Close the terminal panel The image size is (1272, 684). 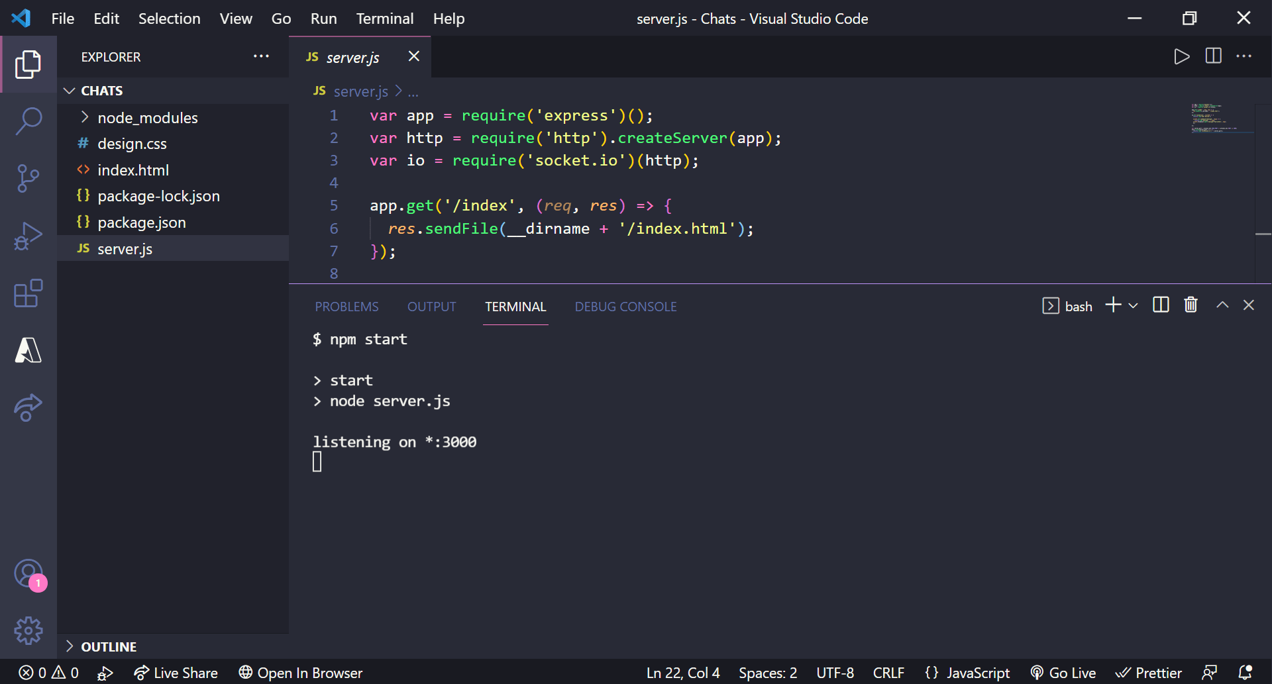pos(1249,305)
